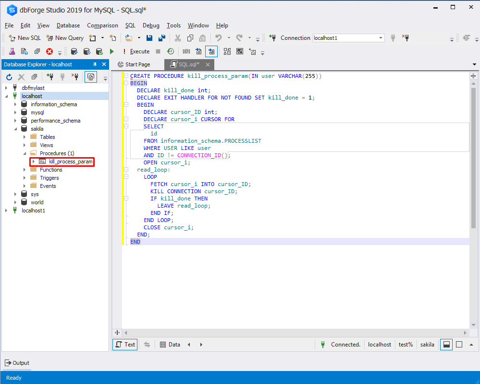
Task: Click the New SQL toolbar button
Action: click(25, 38)
